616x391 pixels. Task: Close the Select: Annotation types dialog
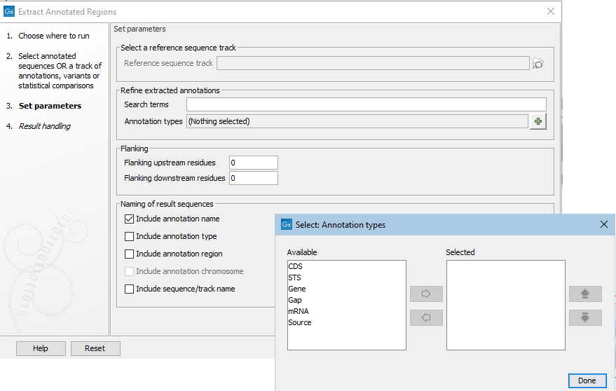(x=603, y=225)
